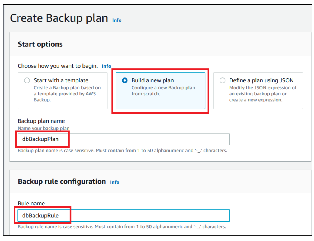Viewport: 314px width, 241px height.
Task: Click 'Modify the JSON expression' card description
Action: tap(263, 94)
